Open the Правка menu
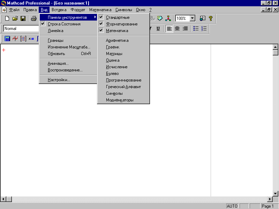The image size is (279, 209). coord(30,10)
